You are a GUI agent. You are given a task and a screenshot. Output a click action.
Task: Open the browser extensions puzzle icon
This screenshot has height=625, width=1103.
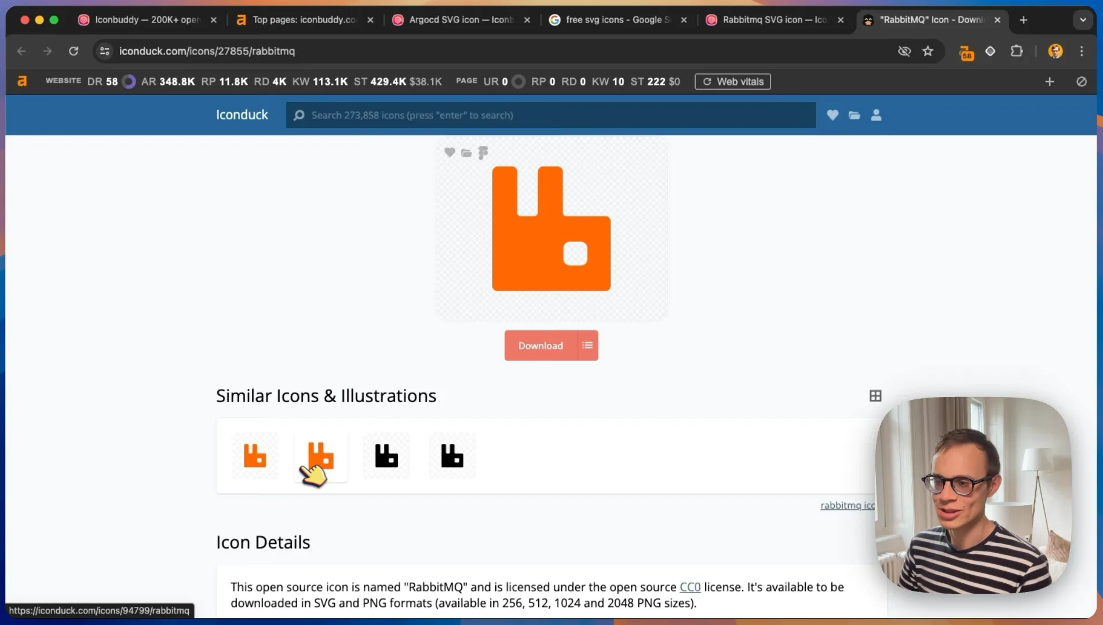click(1017, 51)
